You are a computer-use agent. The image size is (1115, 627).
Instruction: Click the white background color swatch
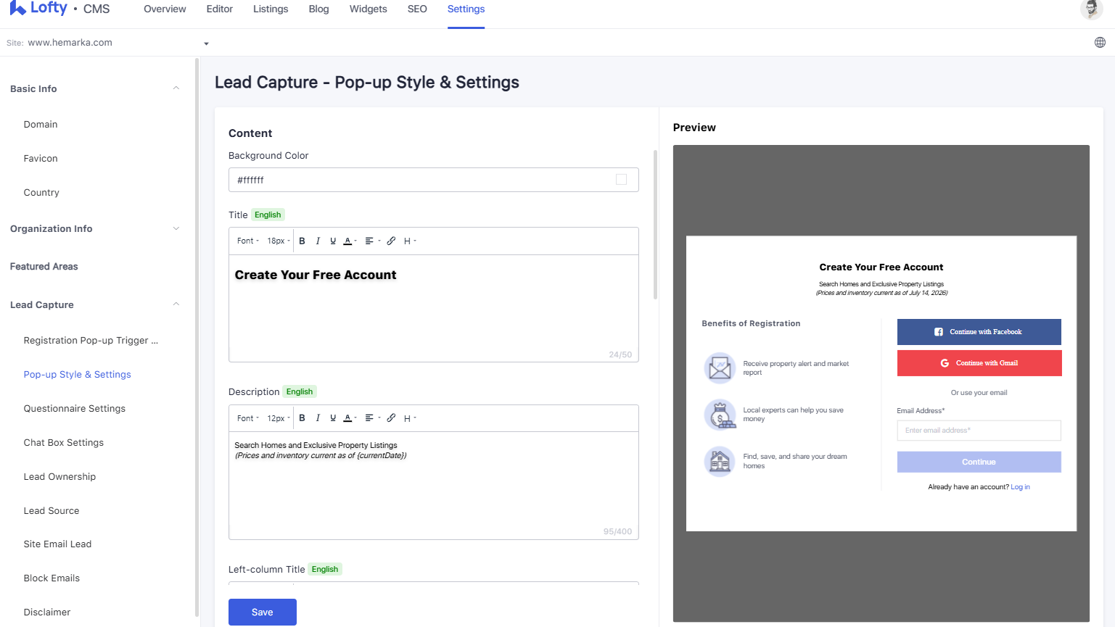pos(621,180)
